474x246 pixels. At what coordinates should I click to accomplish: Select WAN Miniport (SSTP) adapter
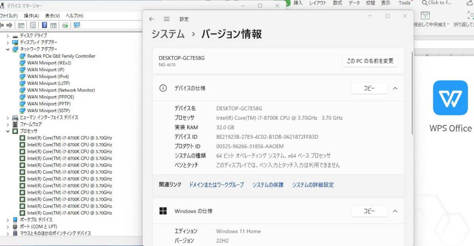coord(49,111)
